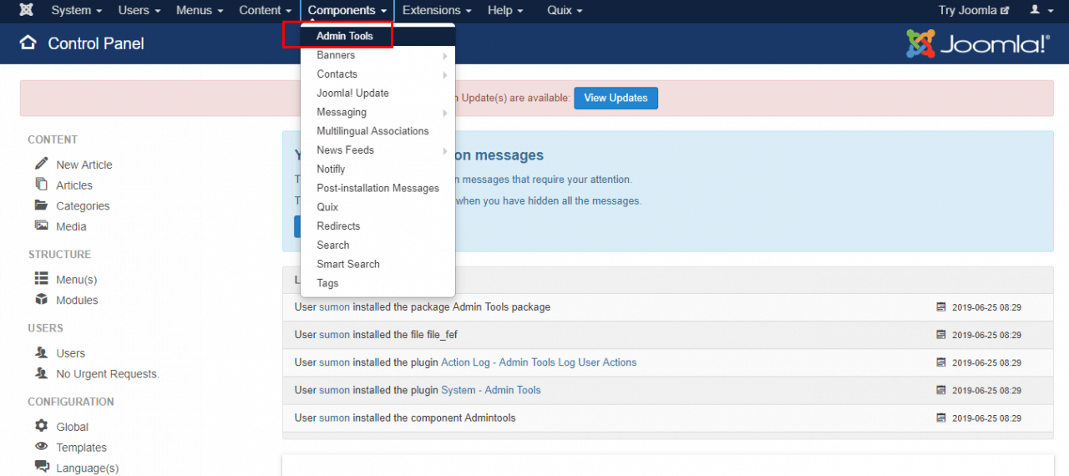Image resolution: width=1069 pixels, height=476 pixels.
Task: Open the Help dropdown menu
Action: tap(505, 10)
